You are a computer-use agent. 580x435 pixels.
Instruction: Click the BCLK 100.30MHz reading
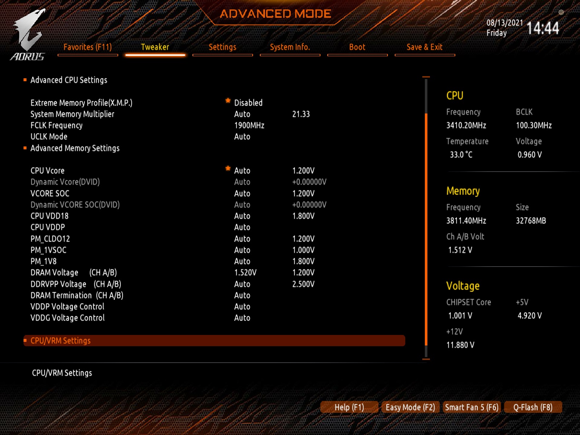tap(534, 125)
